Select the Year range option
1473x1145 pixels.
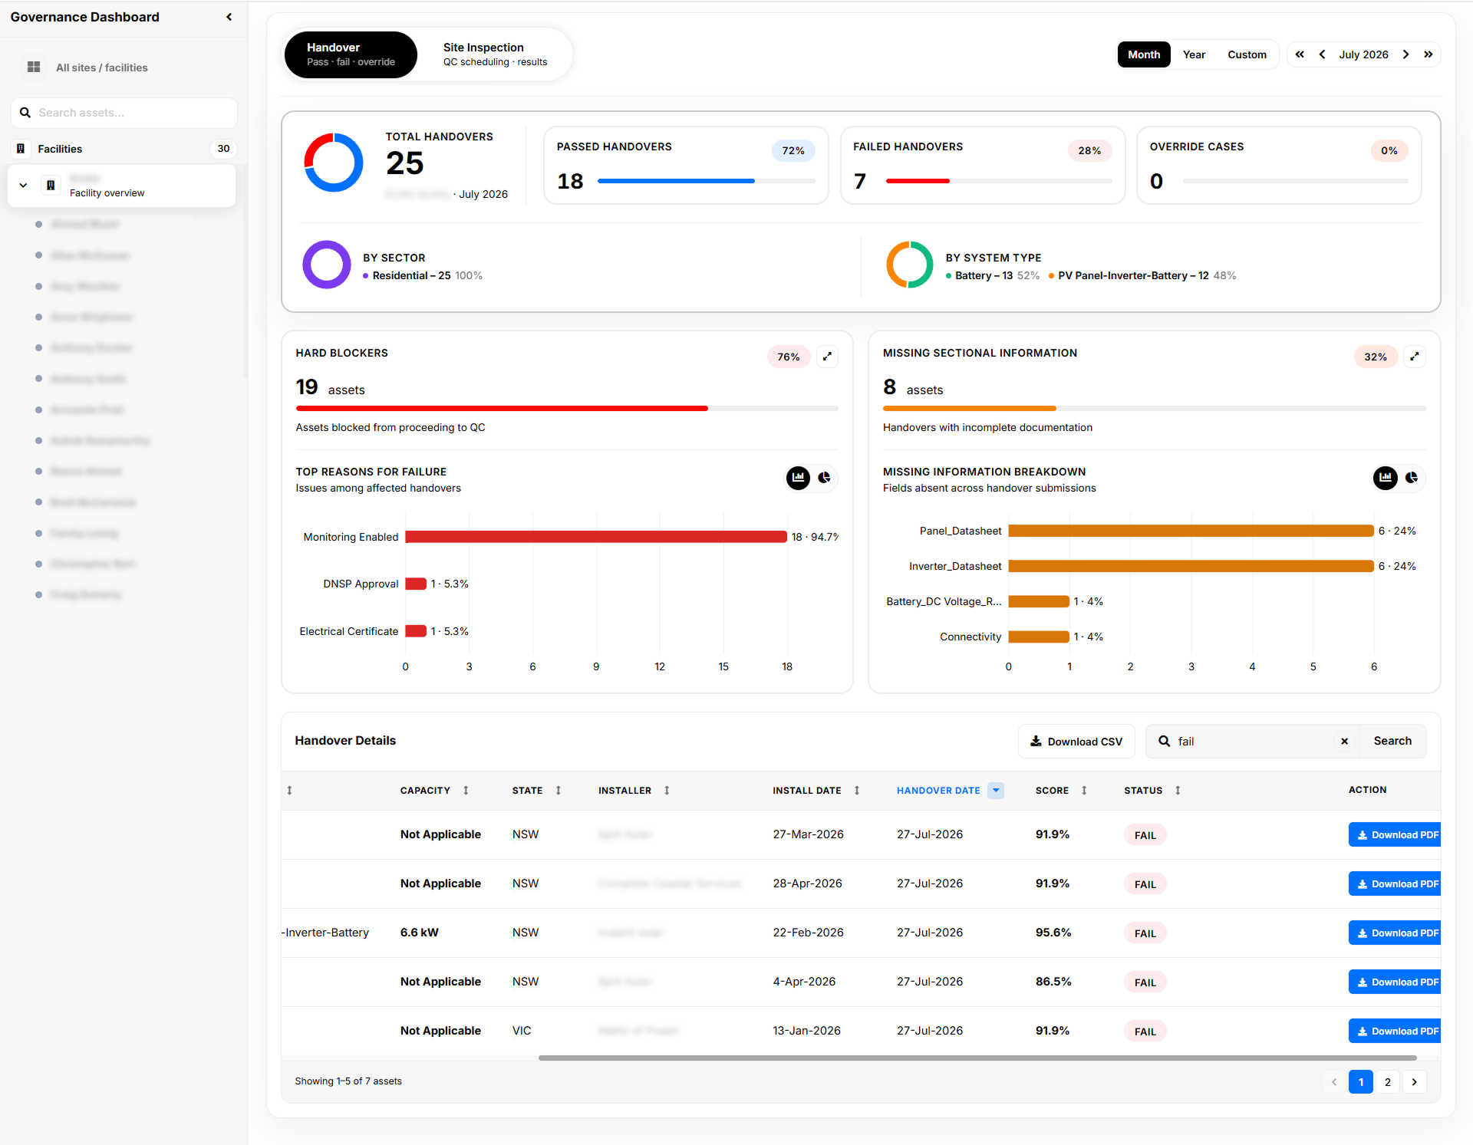click(x=1194, y=54)
